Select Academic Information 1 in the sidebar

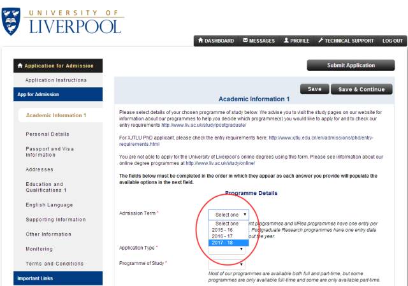tap(56, 115)
